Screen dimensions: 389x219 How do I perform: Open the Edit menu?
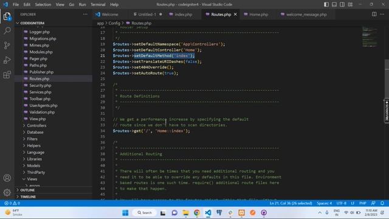(x=27, y=4)
